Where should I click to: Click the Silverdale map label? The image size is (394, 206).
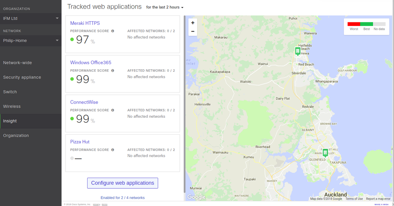(299, 73)
